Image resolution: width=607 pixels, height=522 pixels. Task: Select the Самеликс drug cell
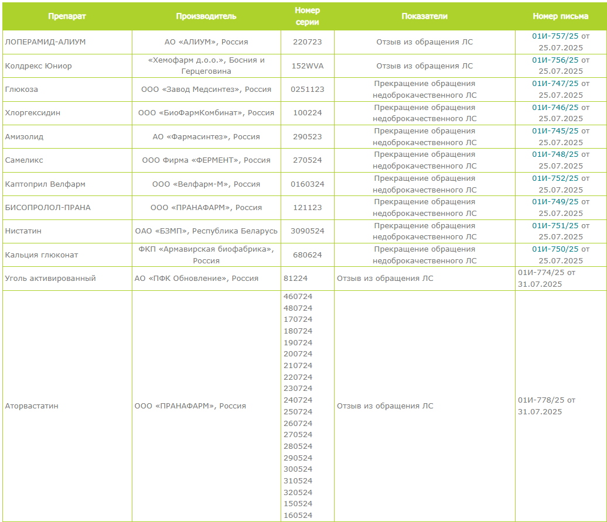click(x=67, y=160)
